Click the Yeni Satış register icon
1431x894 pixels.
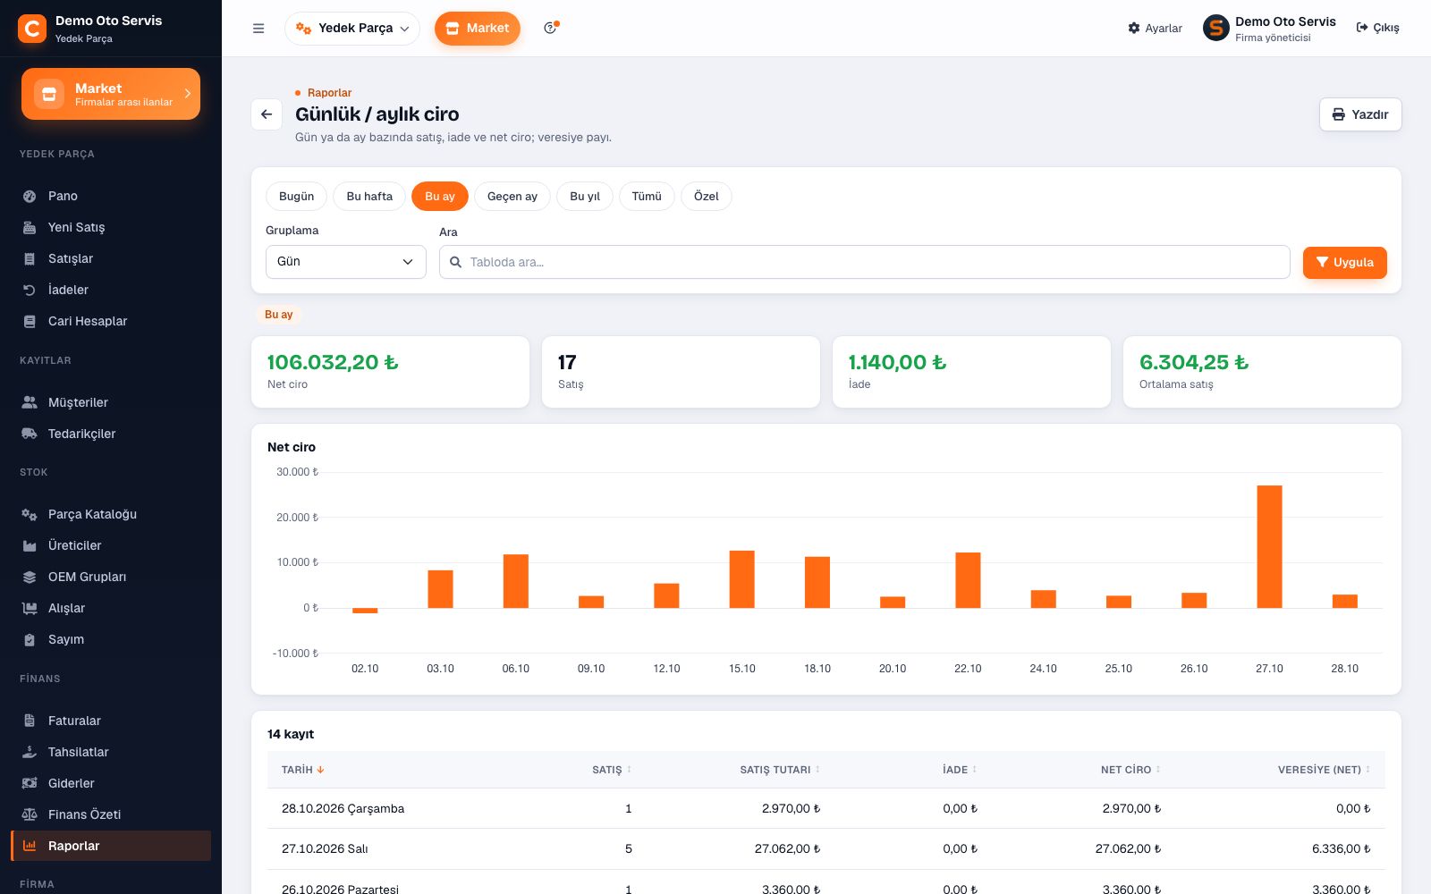pyautogui.click(x=30, y=227)
